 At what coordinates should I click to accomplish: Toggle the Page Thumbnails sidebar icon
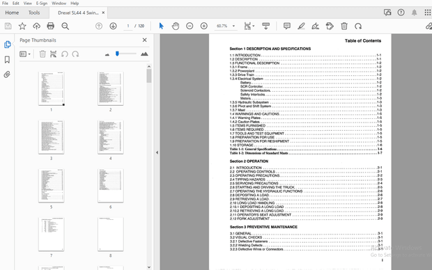coord(7,45)
